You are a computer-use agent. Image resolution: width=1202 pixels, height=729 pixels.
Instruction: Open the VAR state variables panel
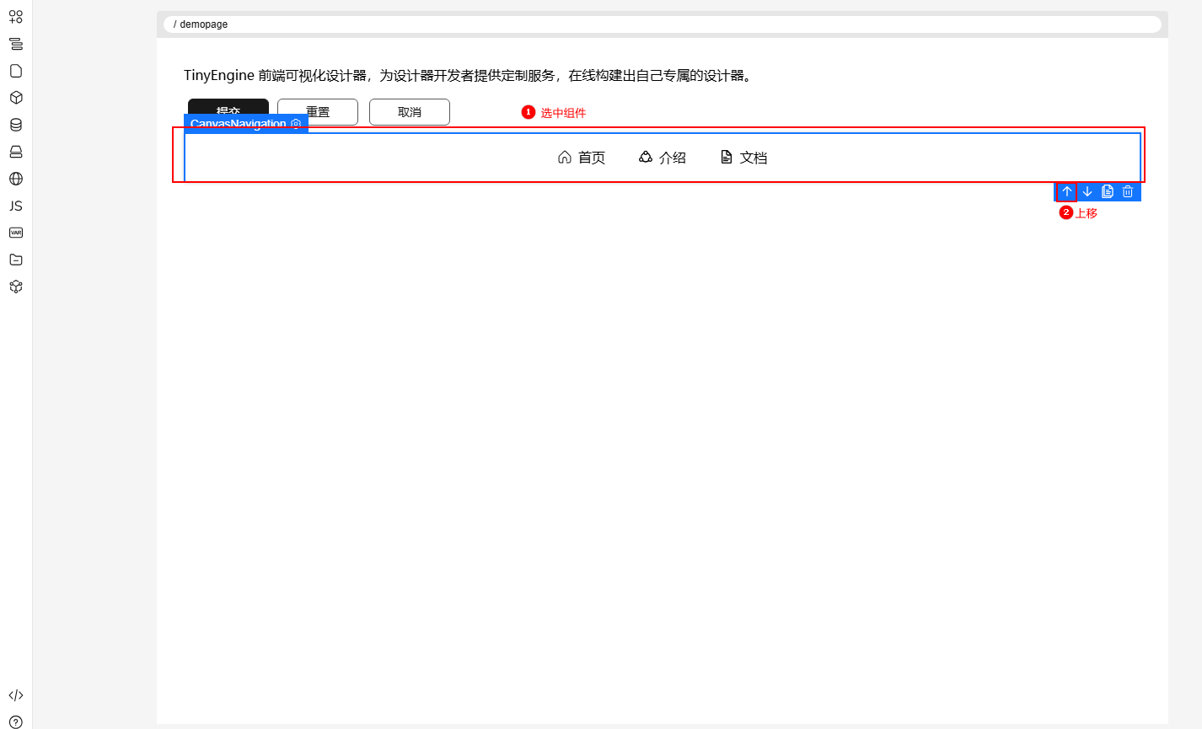(x=16, y=233)
